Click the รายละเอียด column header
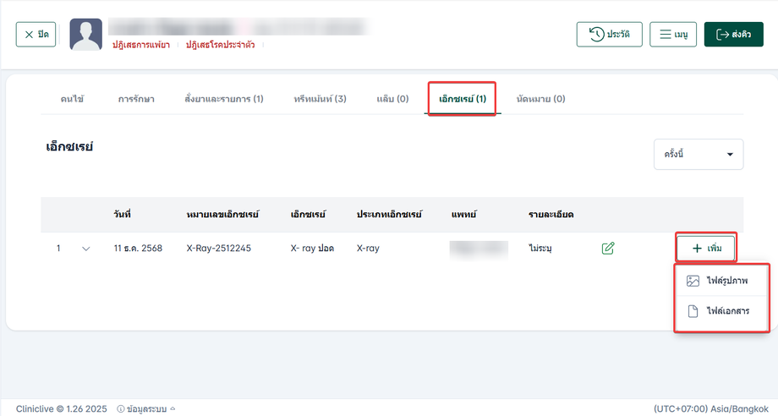Viewport: 778px width, 416px height. [x=551, y=214]
